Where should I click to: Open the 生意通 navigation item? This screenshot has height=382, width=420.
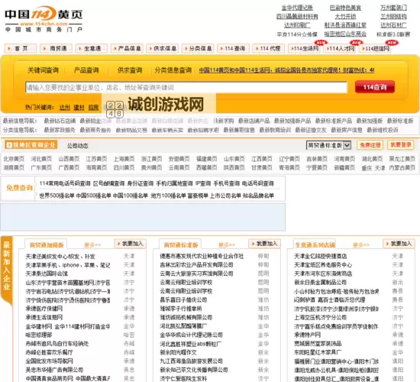click(92, 49)
